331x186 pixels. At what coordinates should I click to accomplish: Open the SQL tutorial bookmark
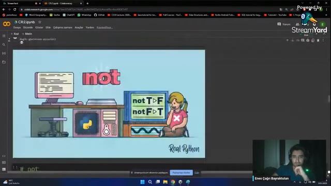click(249, 15)
